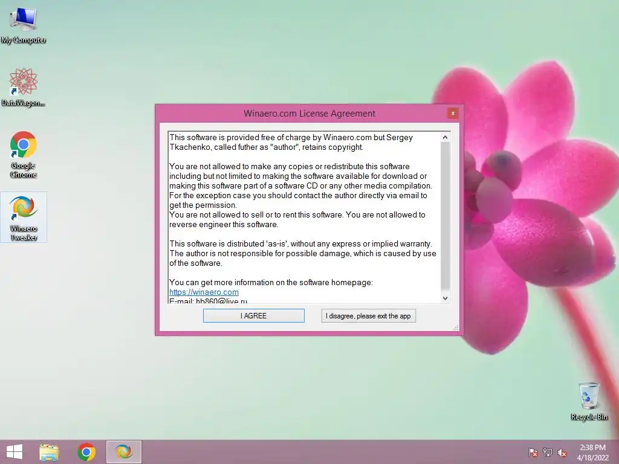Screen dimensions: 619x464
Task: Launch Chrome from the taskbar
Action: [86, 452]
